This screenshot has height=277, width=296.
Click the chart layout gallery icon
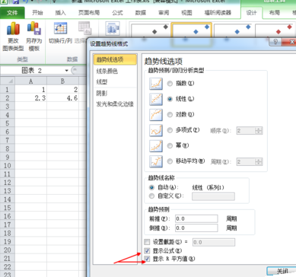[113, 28]
